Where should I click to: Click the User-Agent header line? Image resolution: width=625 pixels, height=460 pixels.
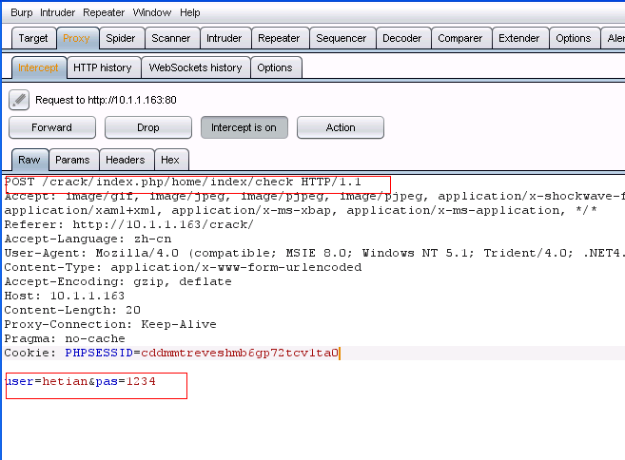tap(315, 254)
